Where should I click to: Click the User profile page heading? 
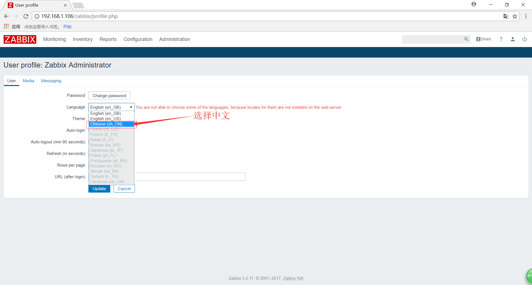pos(57,65)
